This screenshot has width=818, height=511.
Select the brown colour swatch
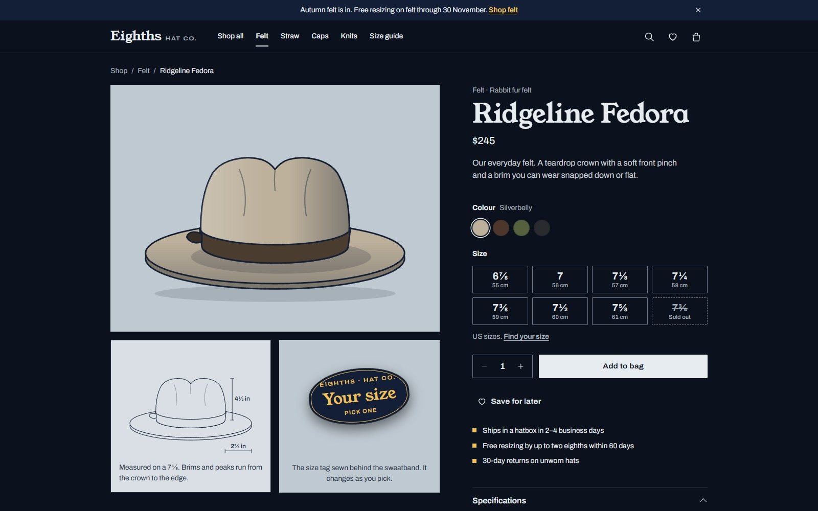click(x=501, y=228)
